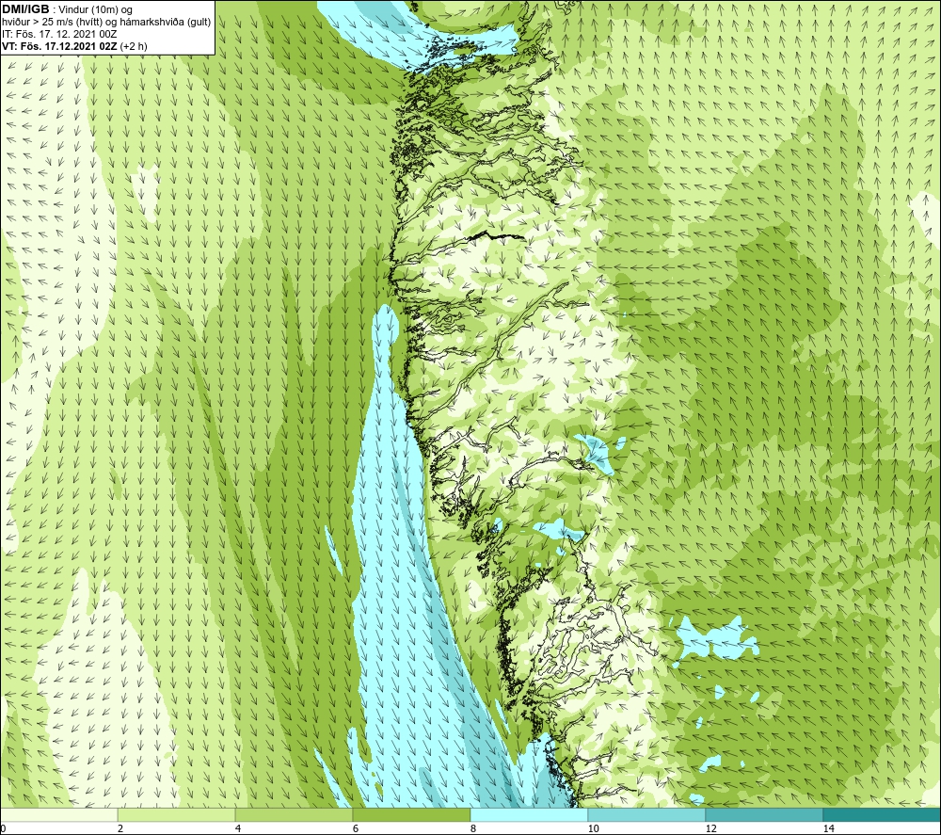Click the 0–2 m/s color swatch
The height and width of the screenshot is (835, 941).
(x=58, y=814)
